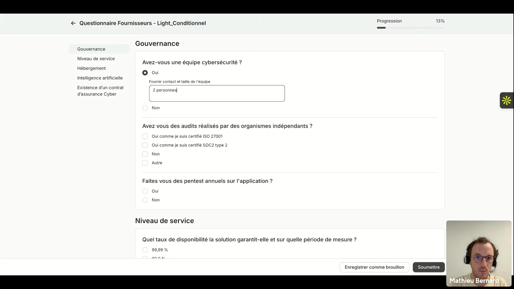The width and height of the screenshot is (514, 289).
Task: Click the 13% progression value
Action: 440,21
